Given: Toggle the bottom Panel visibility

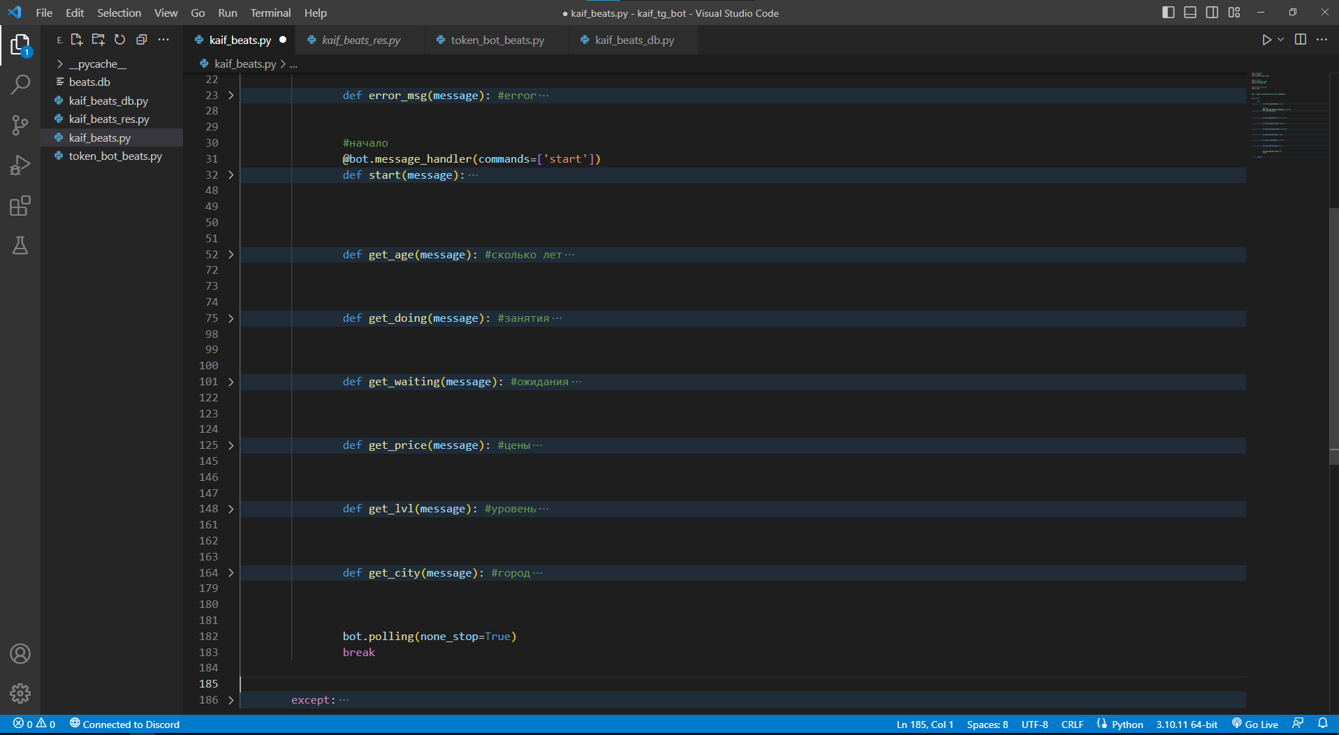Looking at the screenshot, I should (1190, 13).
